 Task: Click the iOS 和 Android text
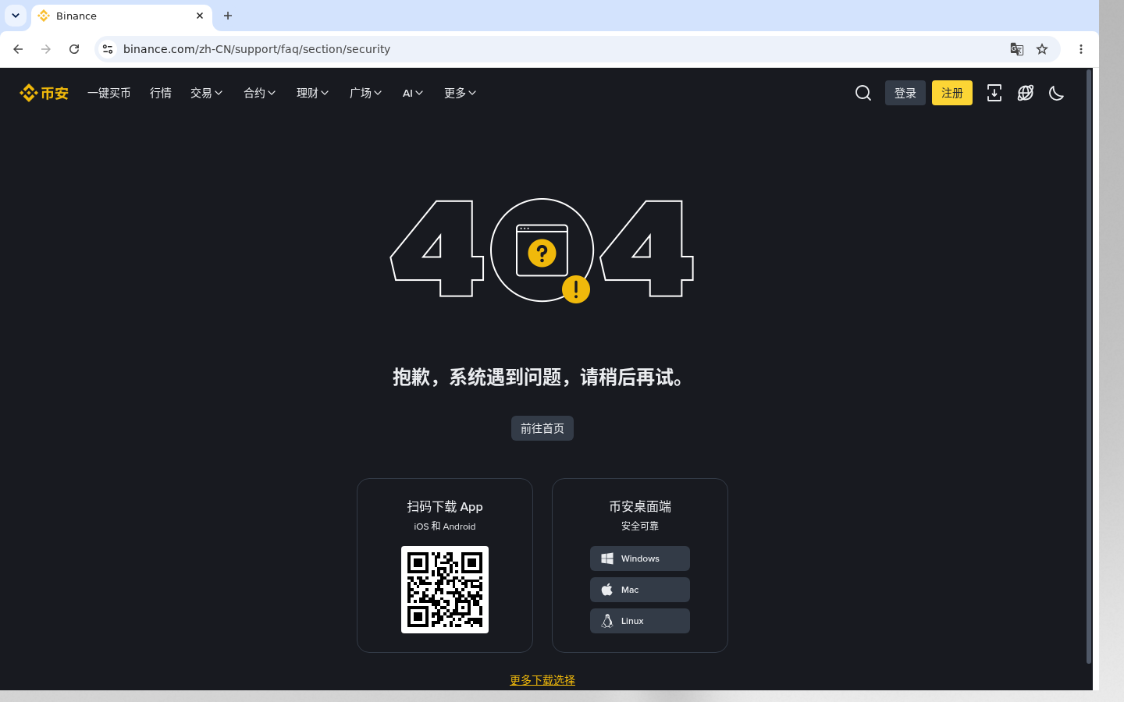pyautogui.click(x=445, y=526)
